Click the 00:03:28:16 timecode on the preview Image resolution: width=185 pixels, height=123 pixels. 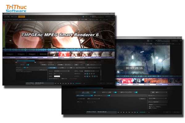134,68
